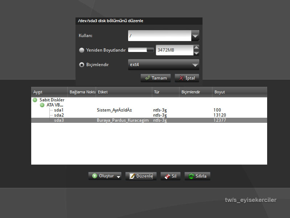This screenshot has height=218, width=290.
Task: Collapse the ATA VB... disk node
Action: click(42, 105)
